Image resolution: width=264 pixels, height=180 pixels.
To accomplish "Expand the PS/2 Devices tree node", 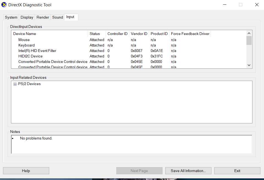I will click(x=15, y=84).
